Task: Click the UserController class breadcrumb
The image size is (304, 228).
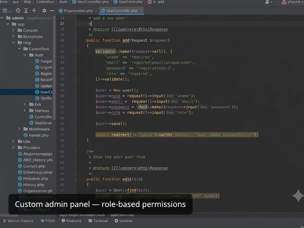Action: click(x=128, y=2)
